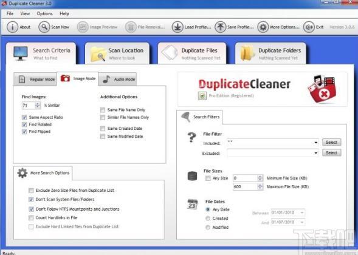Select the Created date radio button
This screenshot has height=255, width=358.
(x=208, y=219)
